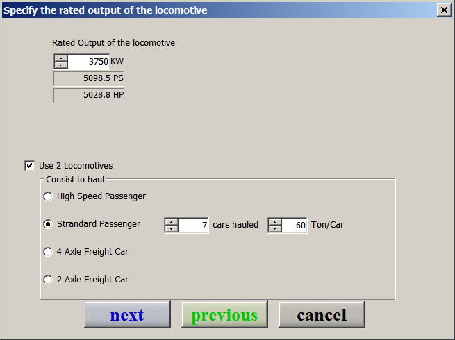
Task: Select the 5028.8 HP readout field
Action: (89, 95)
